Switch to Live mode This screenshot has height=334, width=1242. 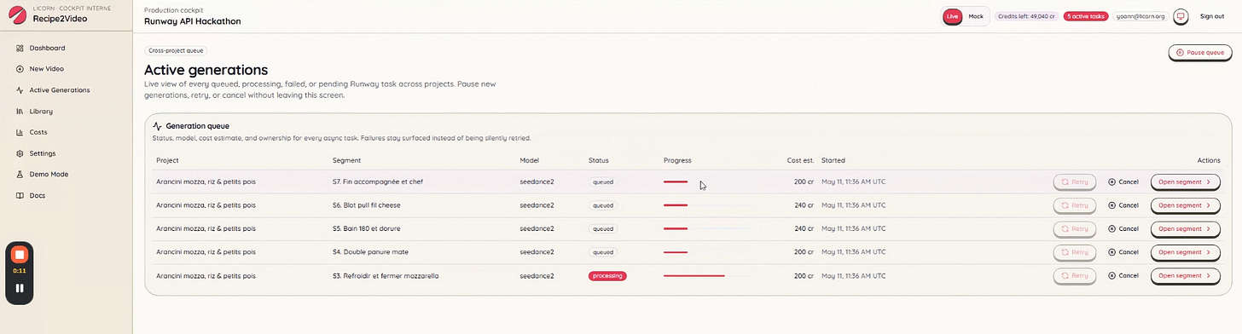tap(953, 16)
